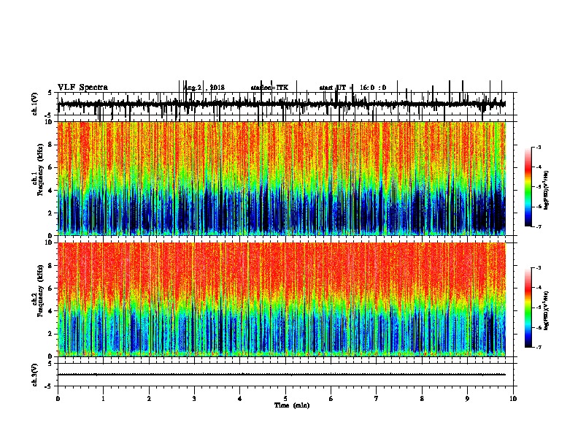The image size is (578, 447).
Task: Click the "2" kHz tick on ch.2 axis
Action: click(50, 334)
